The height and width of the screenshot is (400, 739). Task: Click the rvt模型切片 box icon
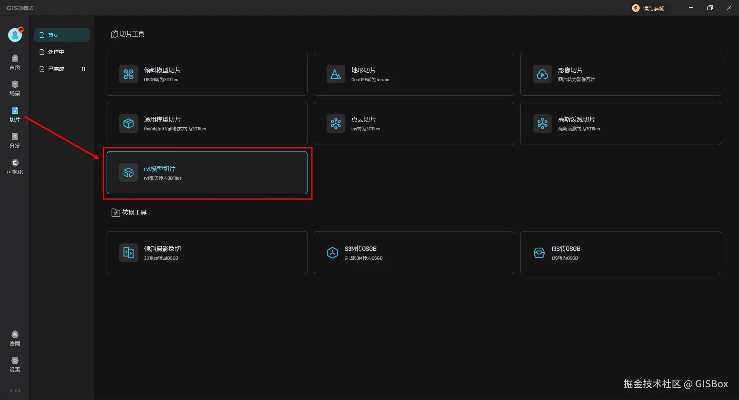pos(129,173)
